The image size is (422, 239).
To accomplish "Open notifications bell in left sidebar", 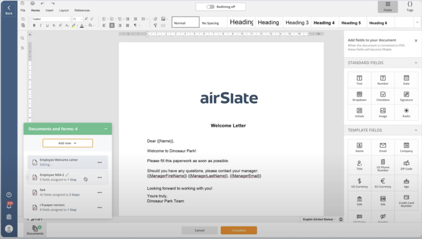I will pos(9,206).
